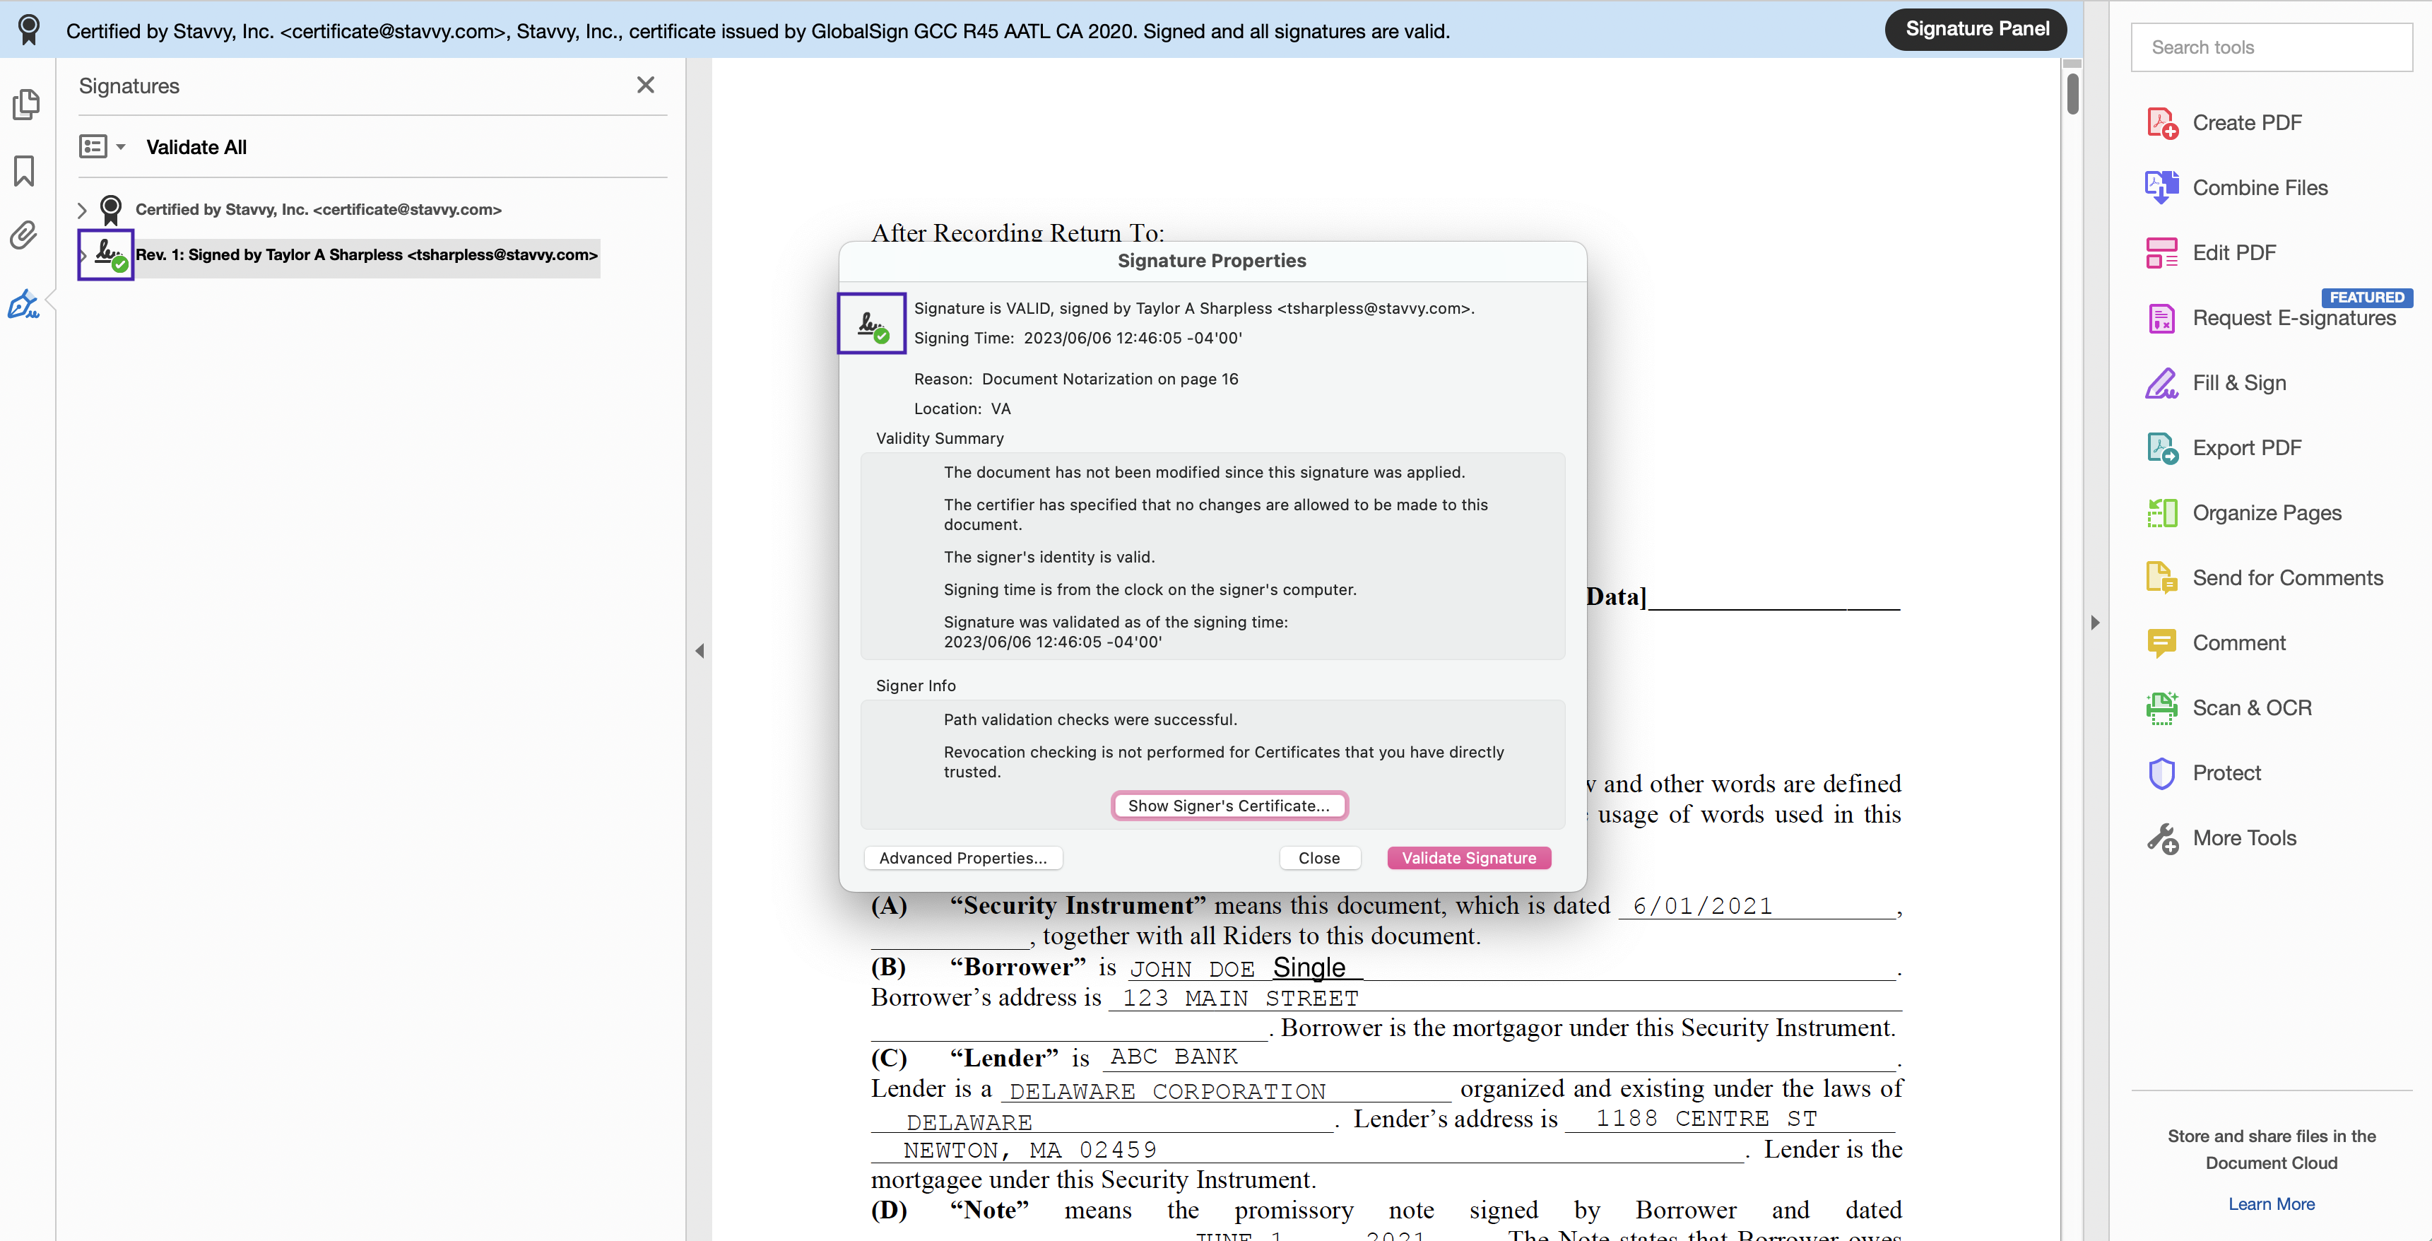Image resolution: width=2432 pixels, height=1241 pixels.
Task: Click the Close button in Signature Properties
Action: click(1319, 857)
